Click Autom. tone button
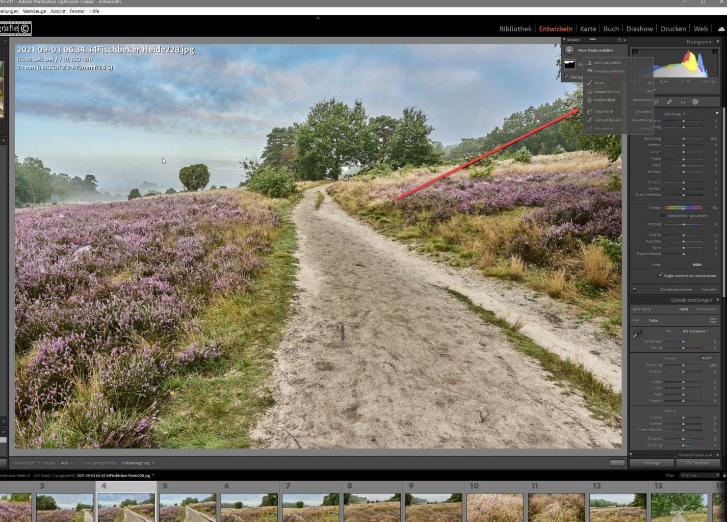The height and width of the screenshot is (522, 727). pos(707,358)
